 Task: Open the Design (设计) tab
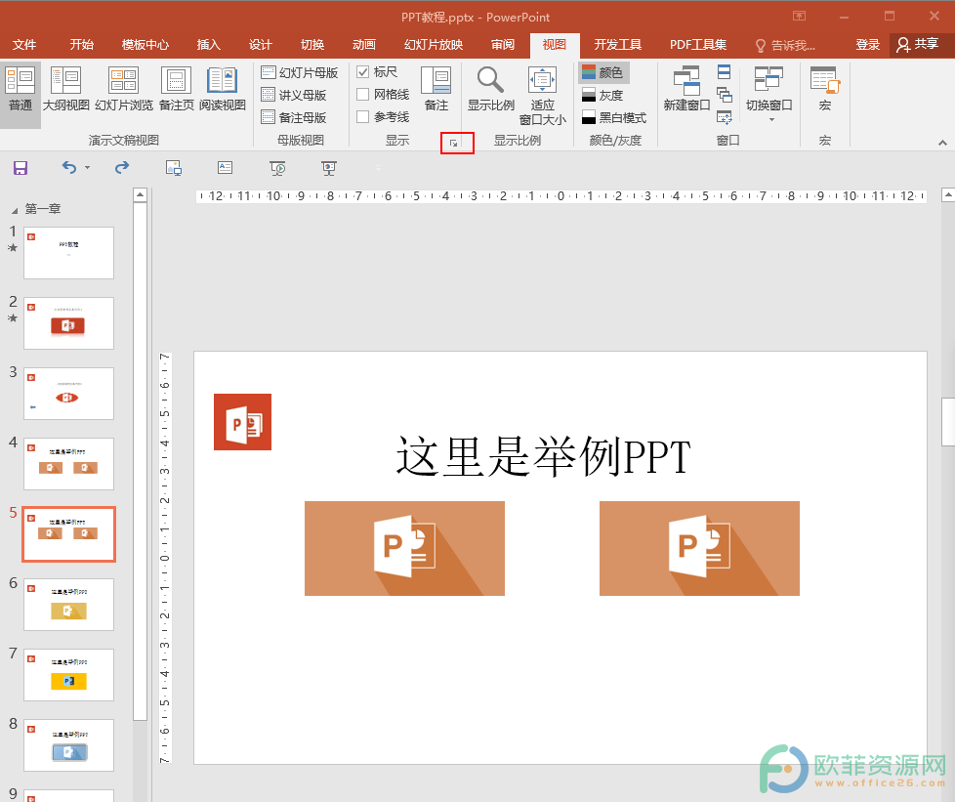(x=260, y=45)
